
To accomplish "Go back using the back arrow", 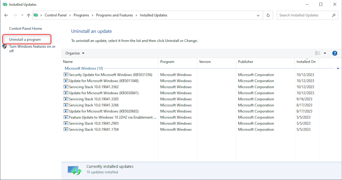I will (x=6, y=15).
